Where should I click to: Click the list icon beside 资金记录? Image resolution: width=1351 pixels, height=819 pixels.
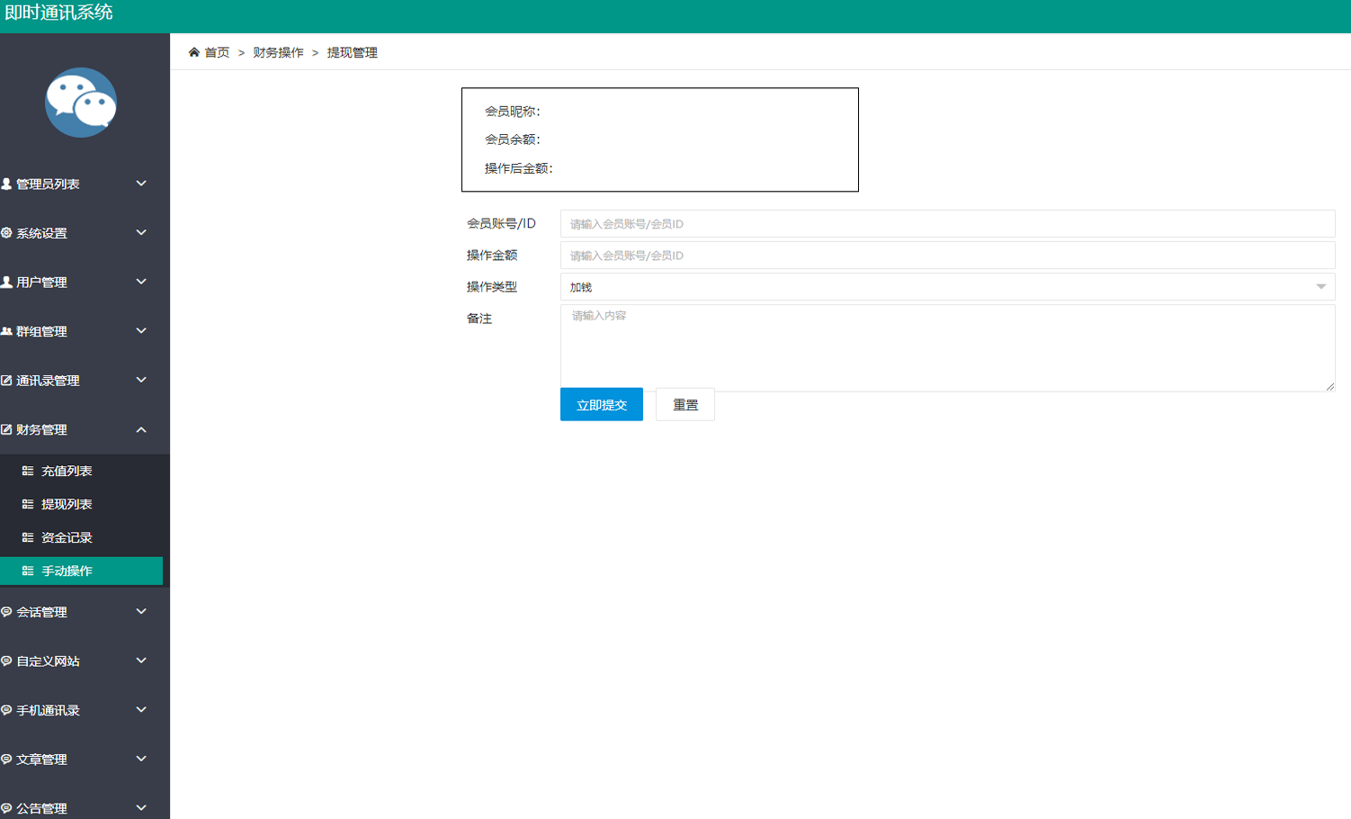(28, 537)
